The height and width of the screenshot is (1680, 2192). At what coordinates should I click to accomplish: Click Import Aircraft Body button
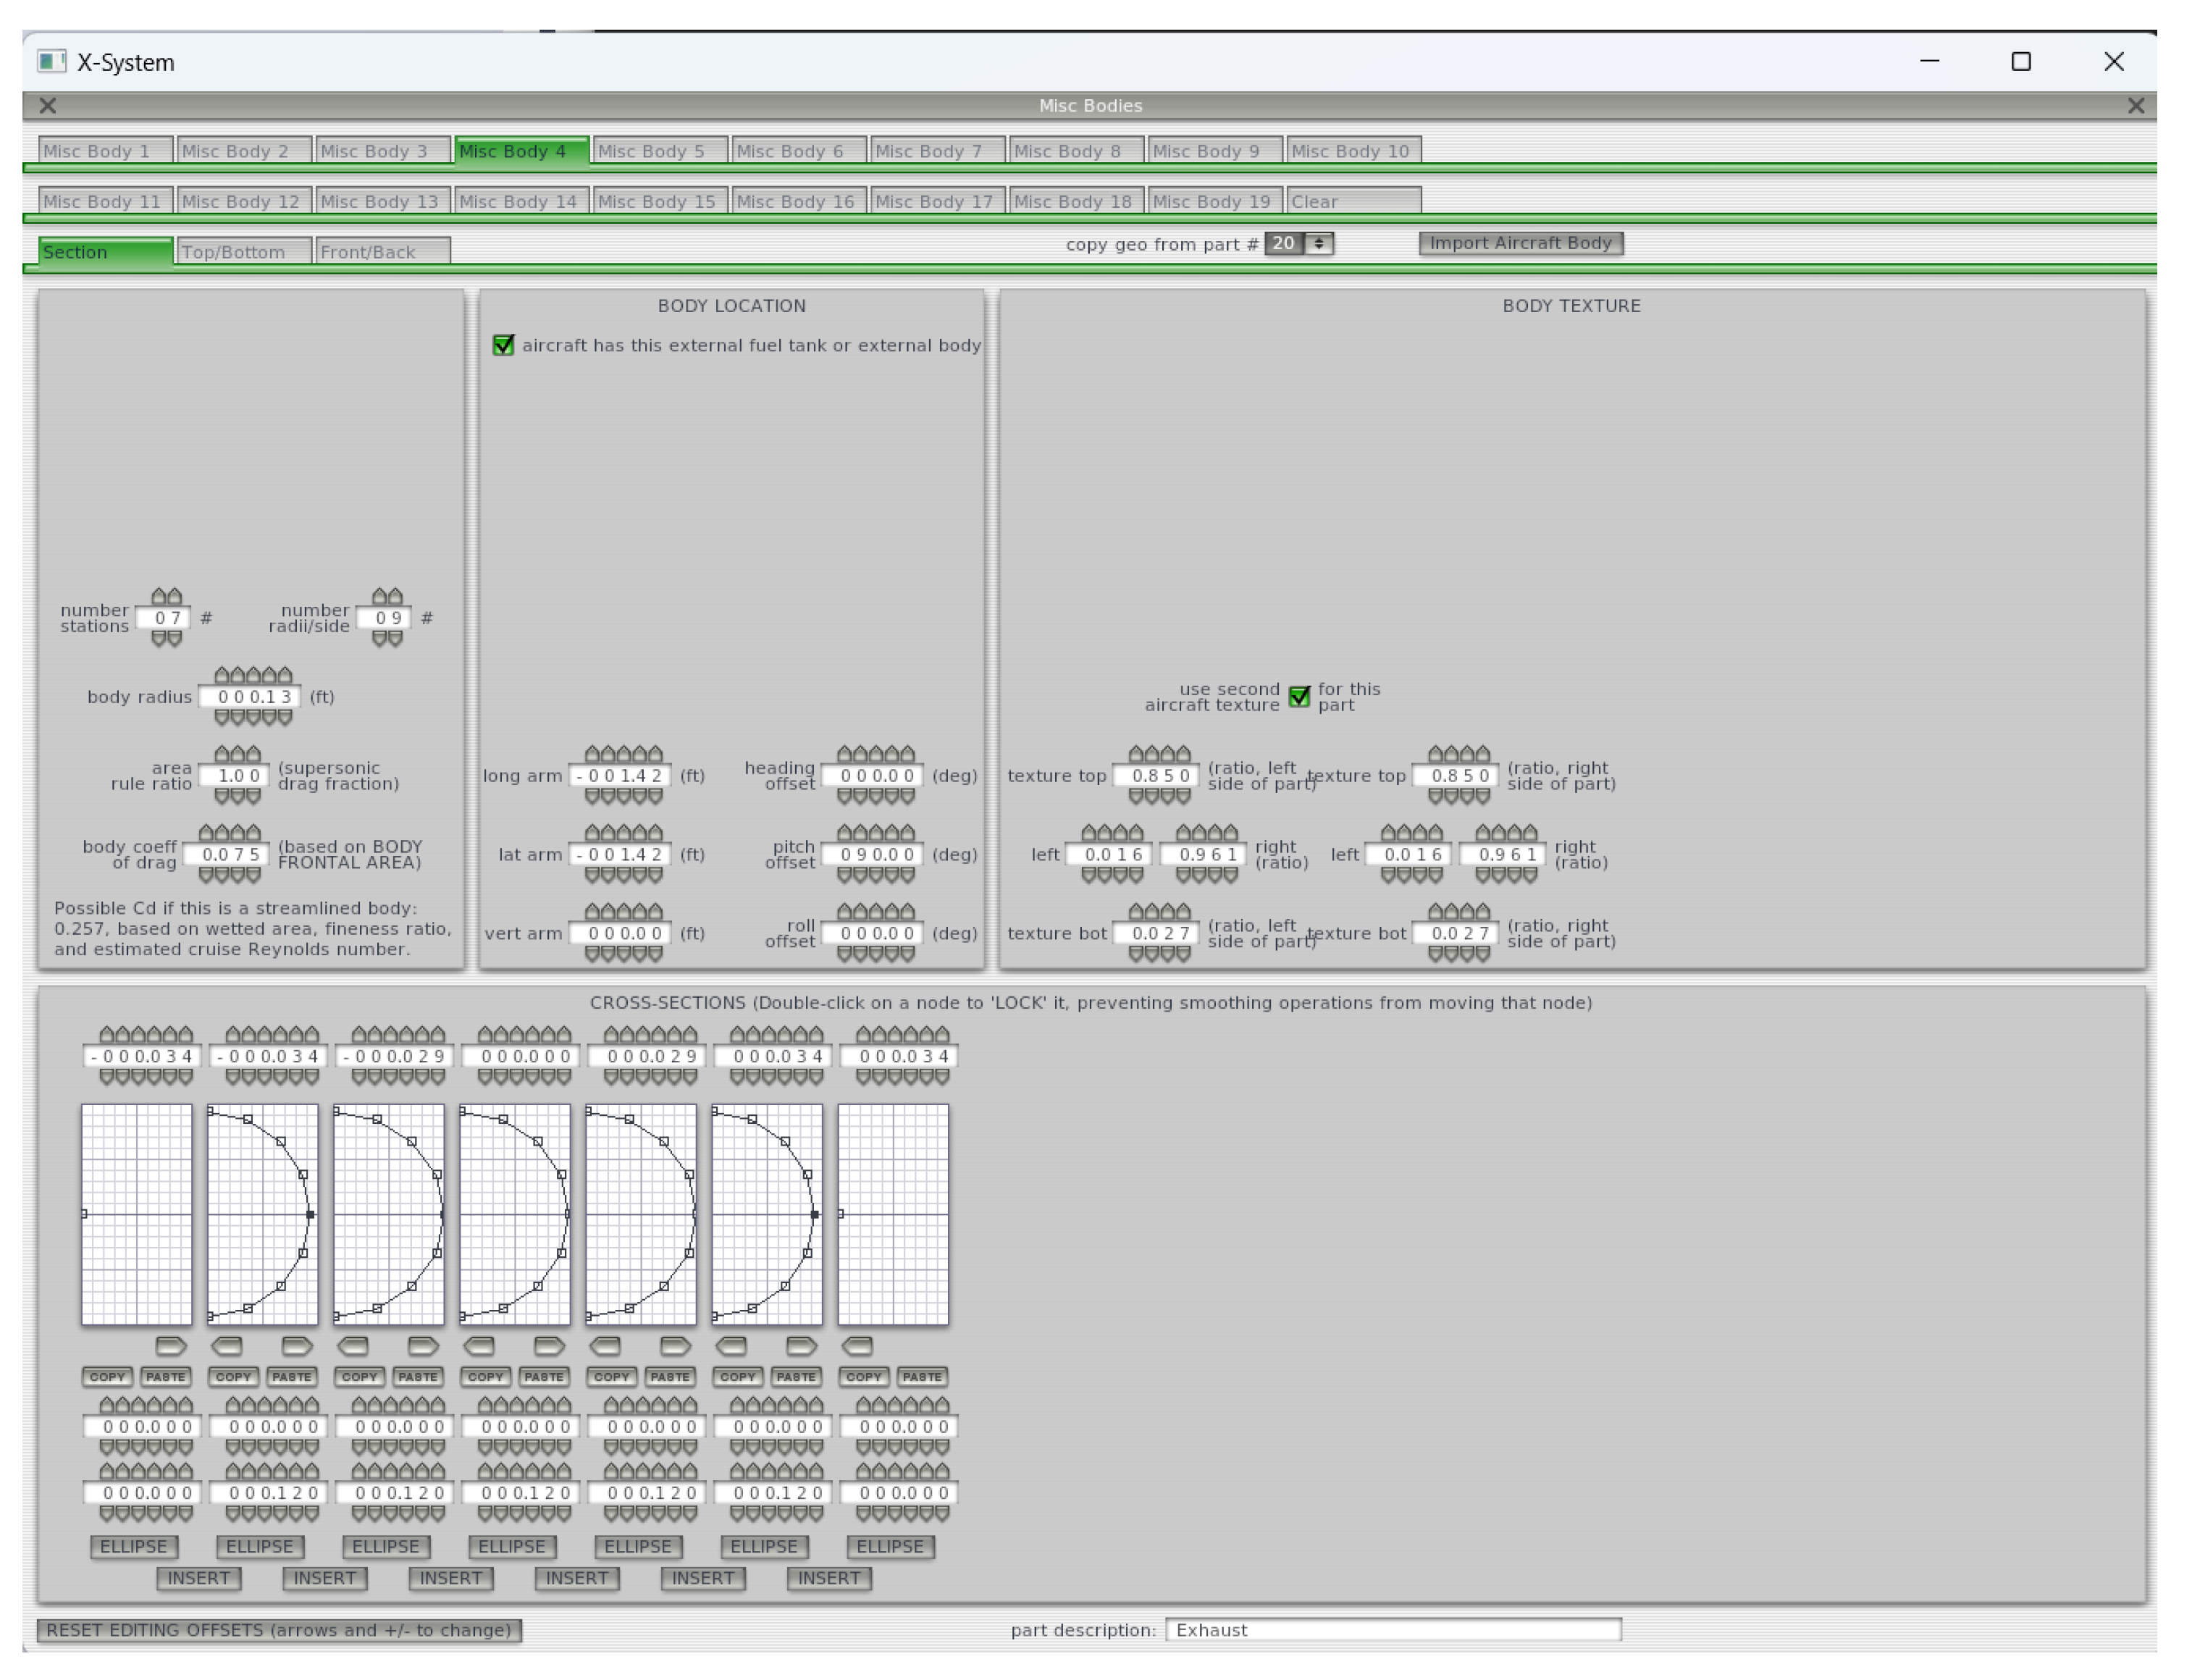point(1520,243)
